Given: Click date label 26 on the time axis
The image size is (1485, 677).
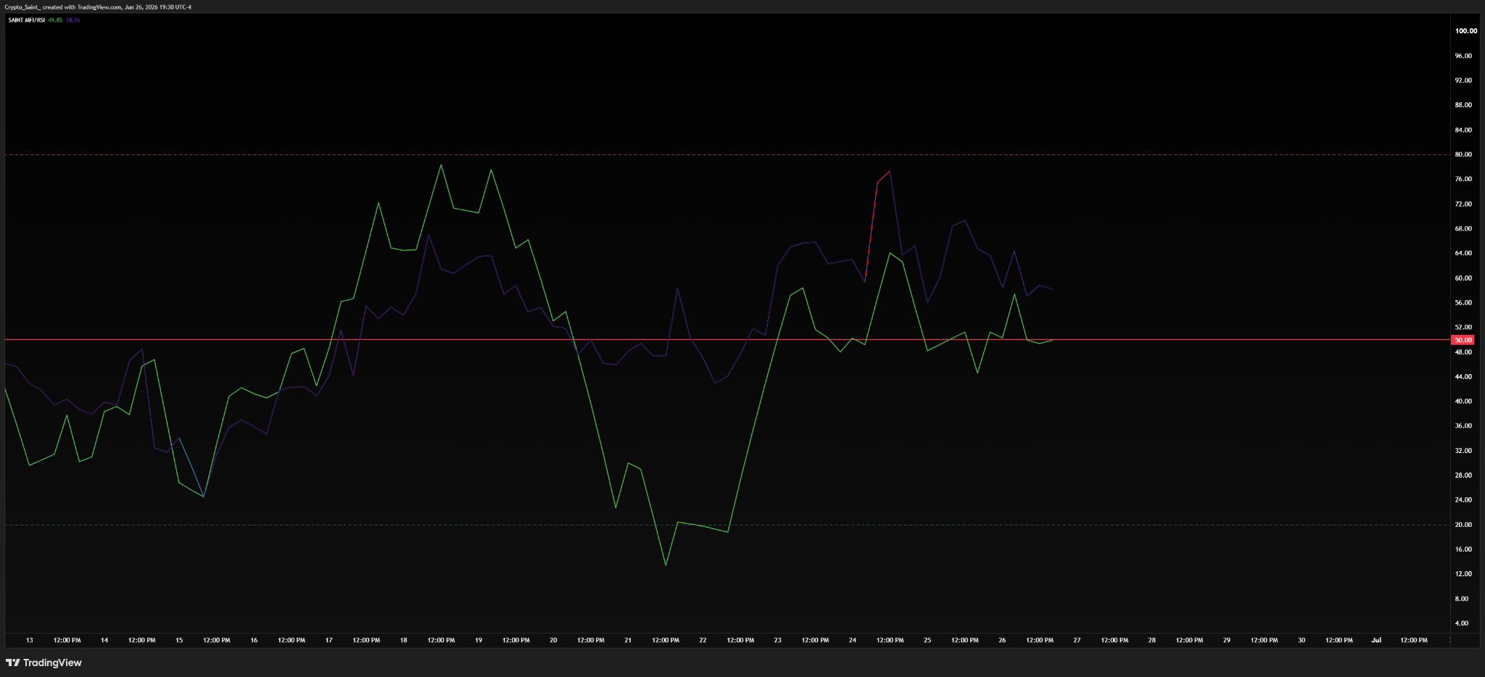Looking at the screenshot, I should pos(1002,641).
